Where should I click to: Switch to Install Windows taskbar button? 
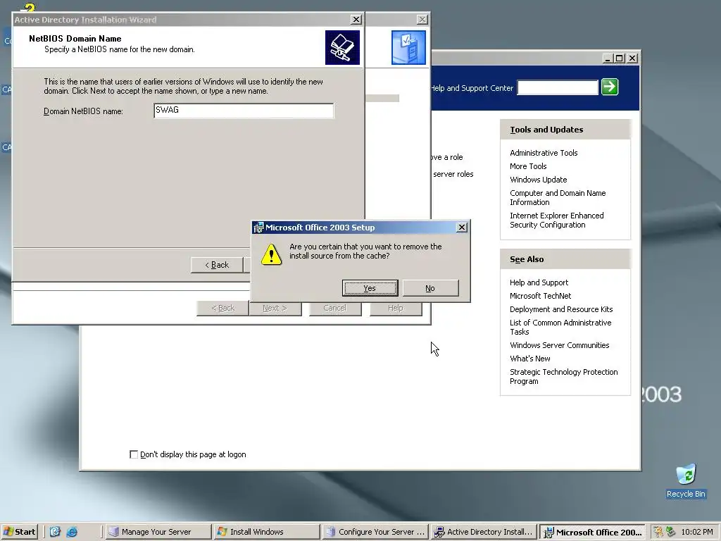(267, 532)
